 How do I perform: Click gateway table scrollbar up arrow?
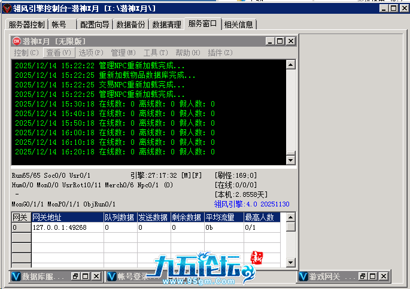click(291, 217)
